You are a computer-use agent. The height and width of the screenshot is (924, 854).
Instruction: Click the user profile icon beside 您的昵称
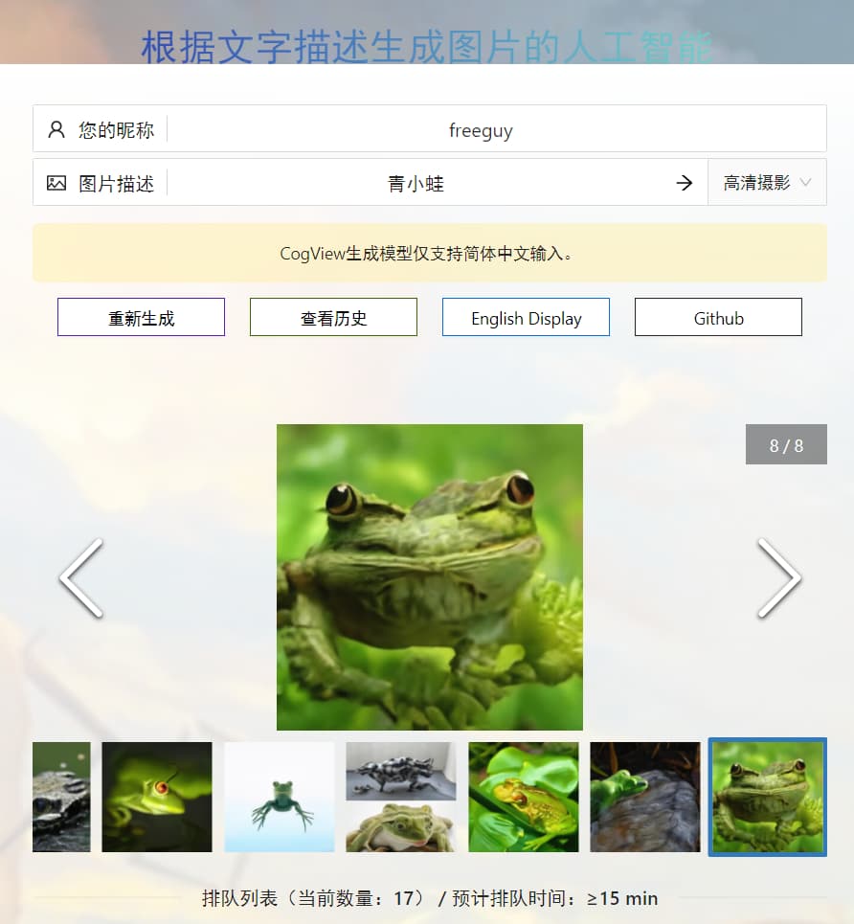pos(56,129)
